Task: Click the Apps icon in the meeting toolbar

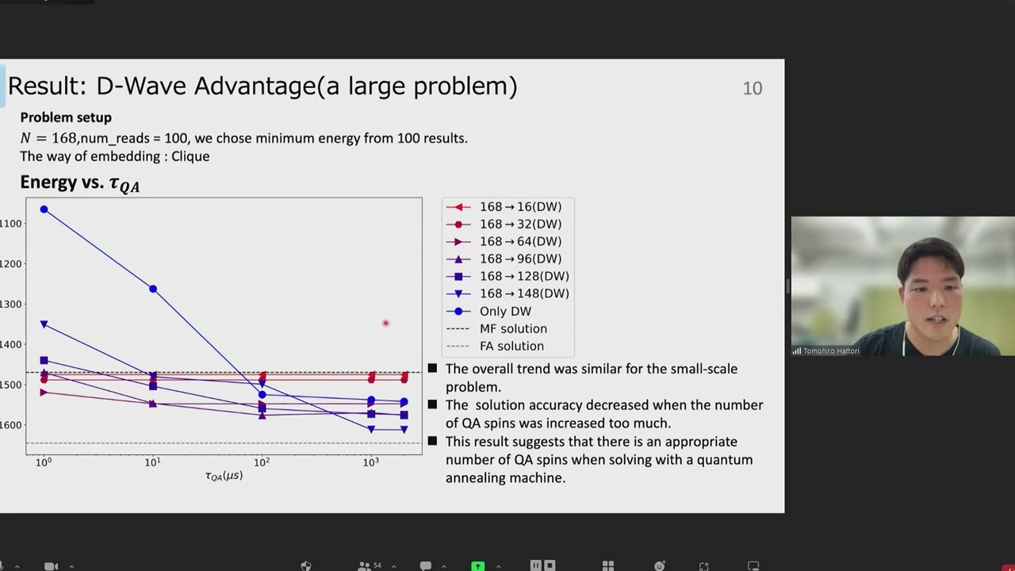Action: [x=704, y=565]
